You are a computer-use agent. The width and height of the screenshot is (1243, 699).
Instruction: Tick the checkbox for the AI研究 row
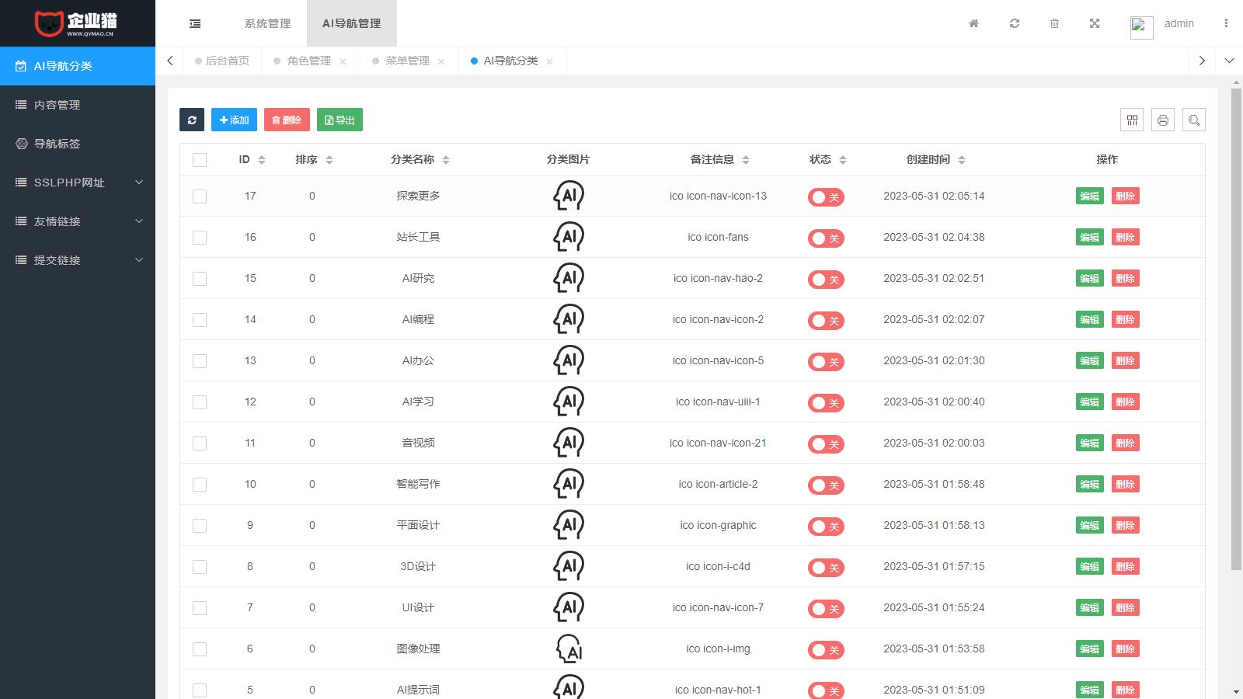(x=200, y=279)
